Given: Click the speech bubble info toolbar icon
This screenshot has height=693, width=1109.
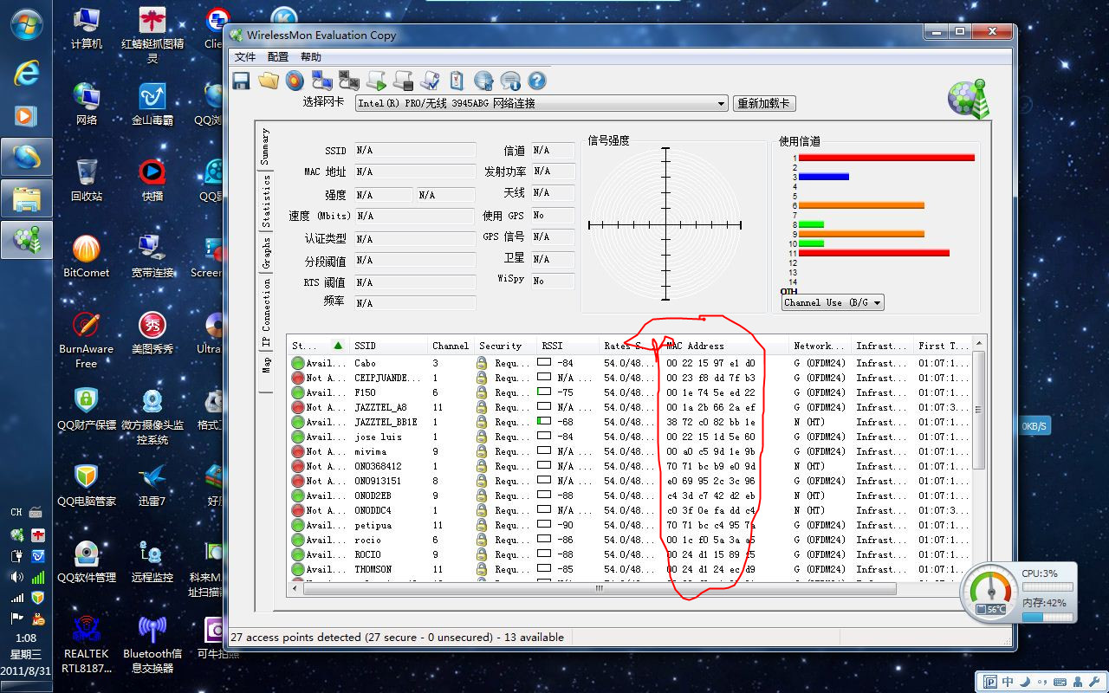Looking at the screenshot, I should pos(510,81).
